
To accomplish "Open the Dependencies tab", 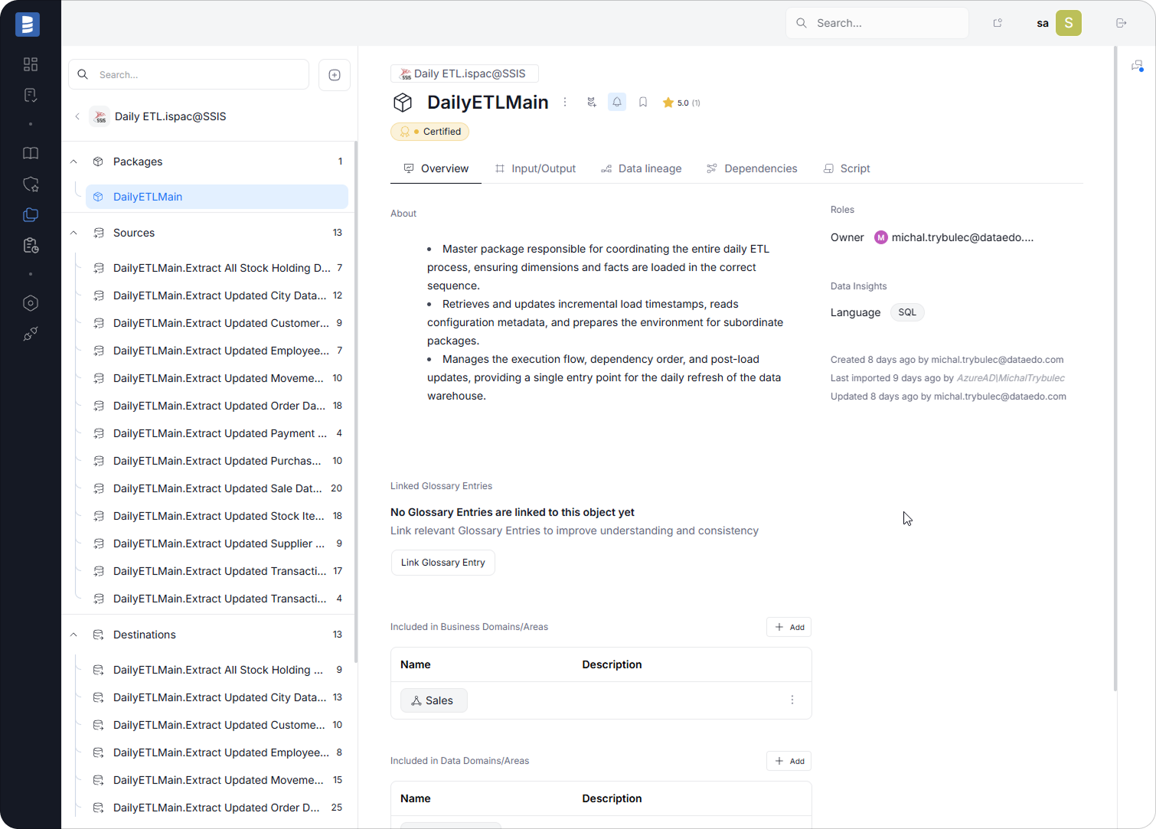I will (x=752, y=168).
